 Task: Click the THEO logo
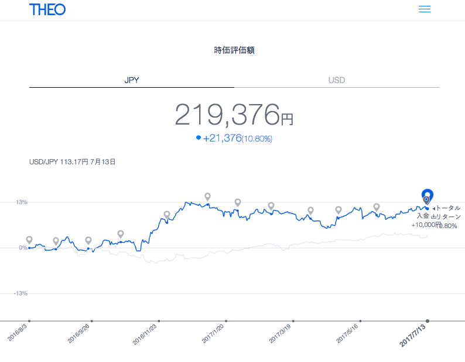coord(47,9)
